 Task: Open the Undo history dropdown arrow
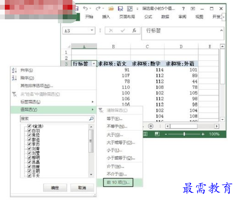point(90,8)
